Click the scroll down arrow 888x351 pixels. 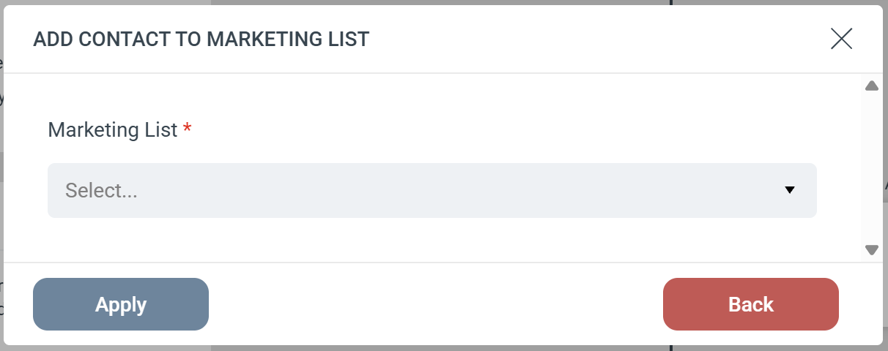pos(871,249)
